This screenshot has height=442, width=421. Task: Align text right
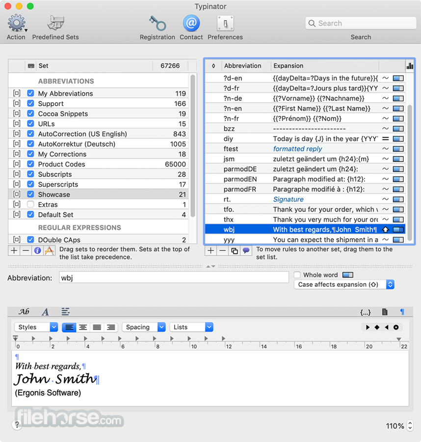click(x=111, y=327)
